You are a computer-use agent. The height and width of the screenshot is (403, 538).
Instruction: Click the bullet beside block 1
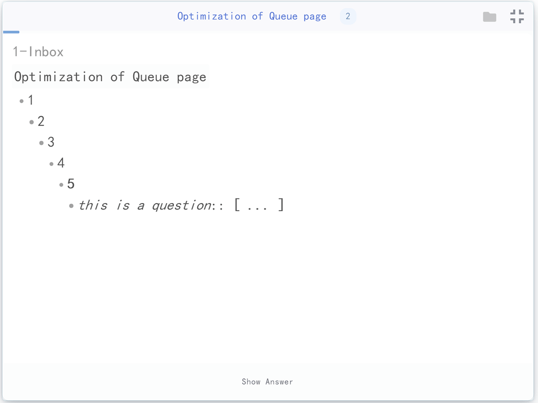tap(21, 100)
